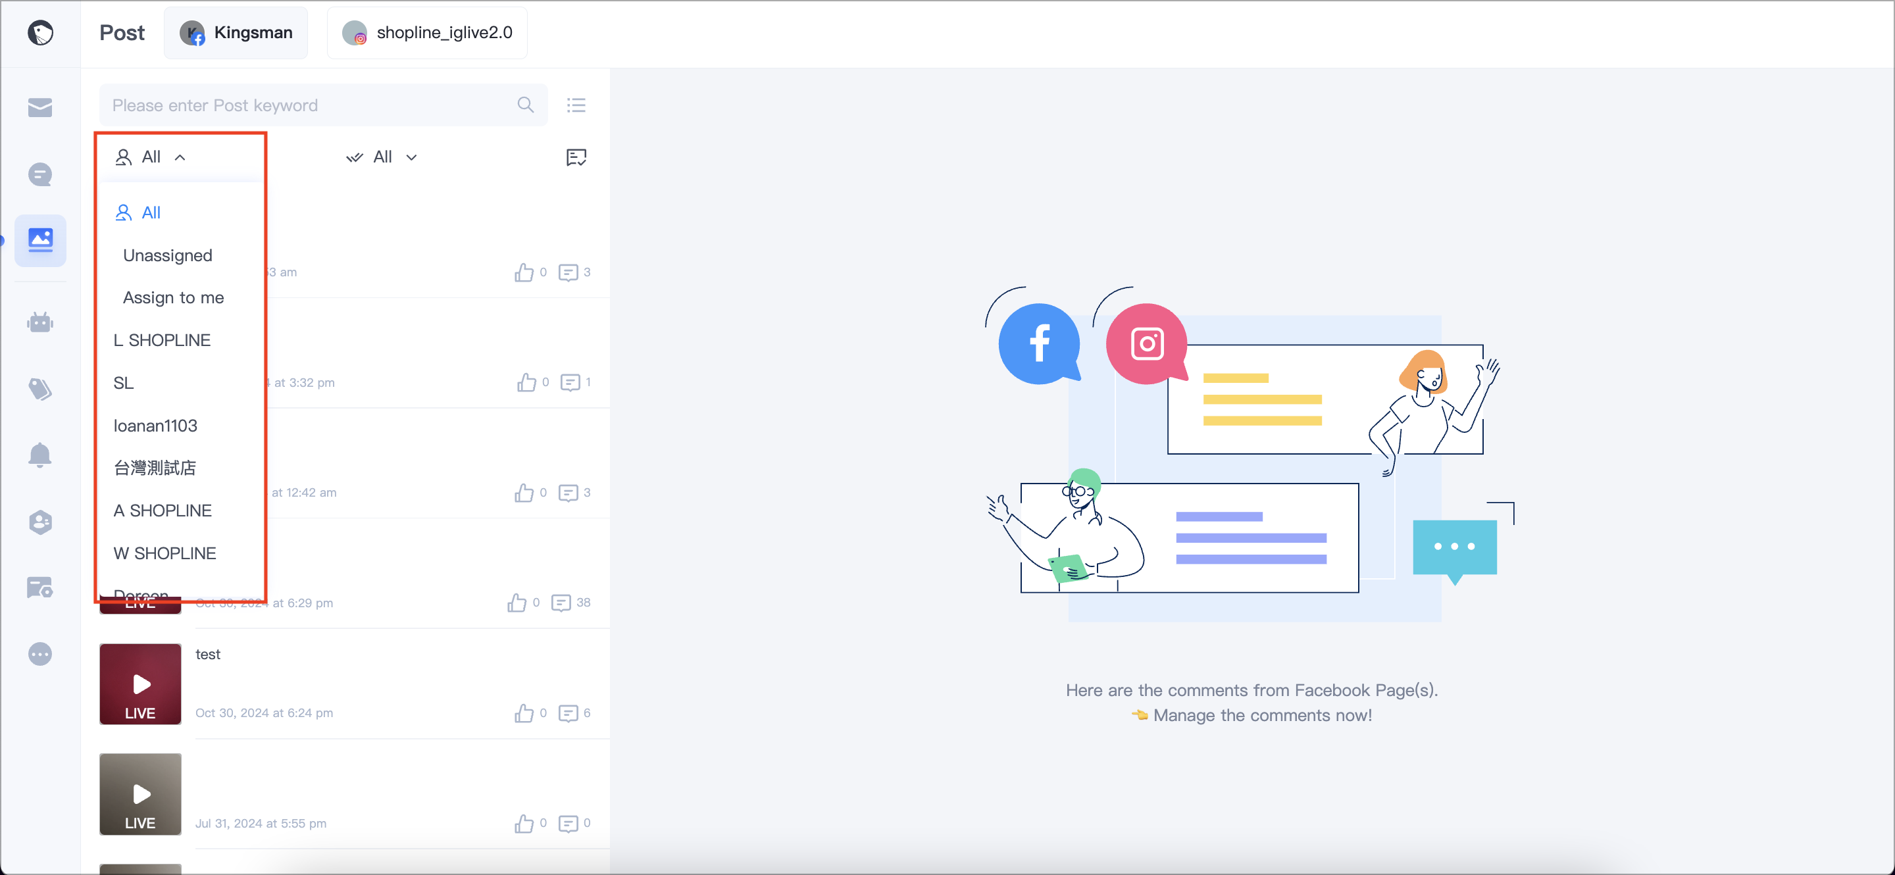Open the chat messages sidebar icon
This screenshot has width=1895, height=875.
tap(39, 174)
